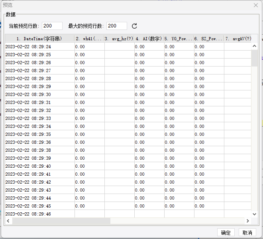Click cell 2023-02-22 08:29:38
Image resolution: width=263 pixels, height=239 pixels.
click(40, 150)
